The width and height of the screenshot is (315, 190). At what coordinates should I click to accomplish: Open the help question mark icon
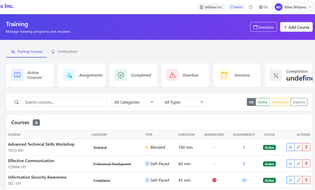point(251,7)
